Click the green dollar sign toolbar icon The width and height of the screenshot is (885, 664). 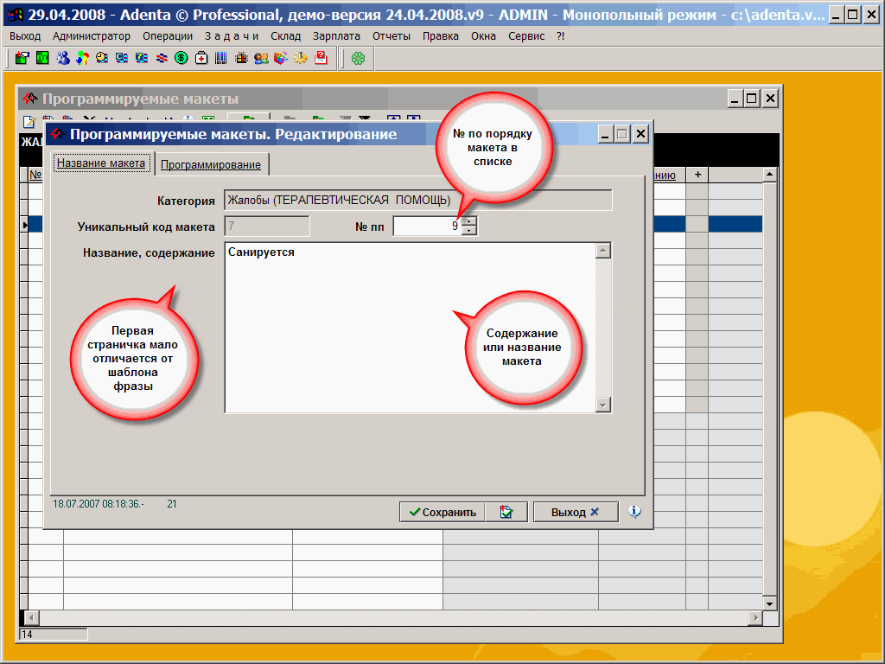pos(181,59)
